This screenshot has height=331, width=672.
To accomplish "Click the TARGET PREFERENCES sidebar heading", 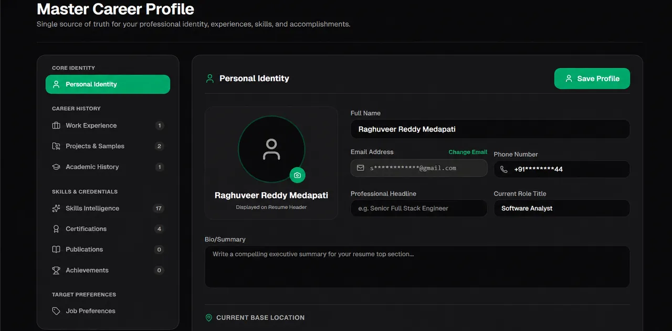I will (x=84, y=295).
